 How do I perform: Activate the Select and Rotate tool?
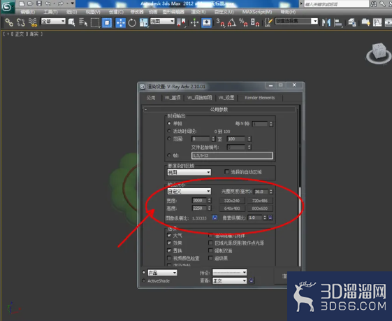point(132,23)
